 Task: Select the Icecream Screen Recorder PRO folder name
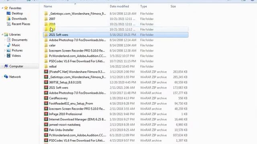77,51
